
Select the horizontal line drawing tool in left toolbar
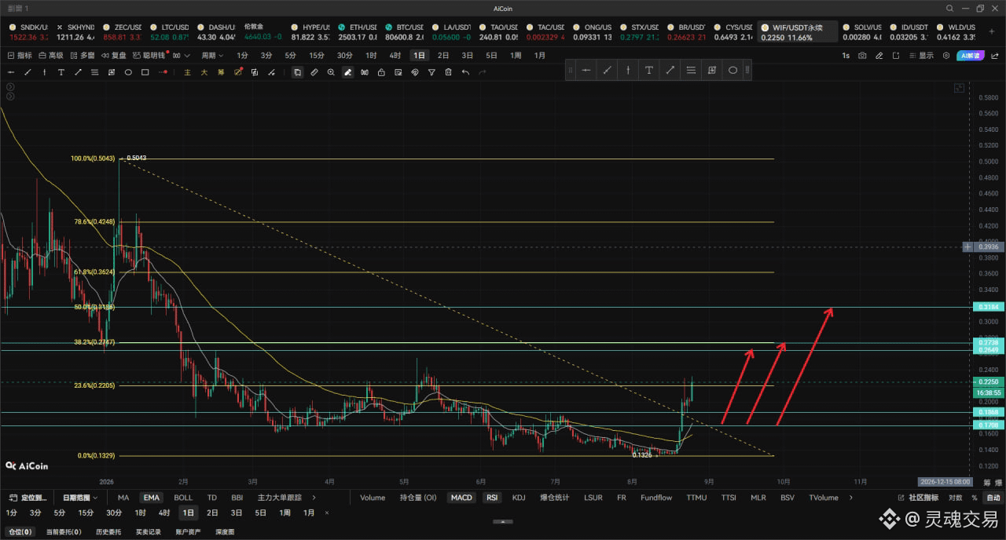tap(11, 72)
